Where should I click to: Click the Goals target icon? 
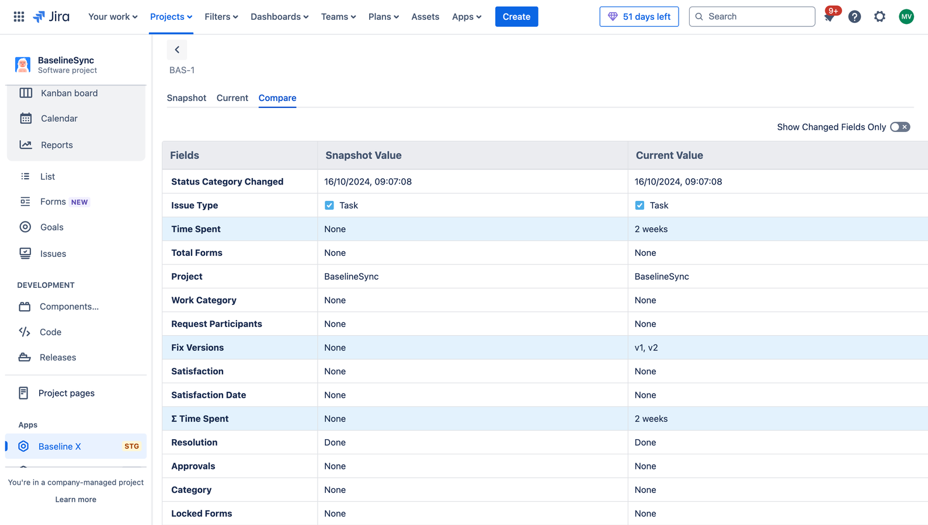pyautogui.click(x=25, y=227)
